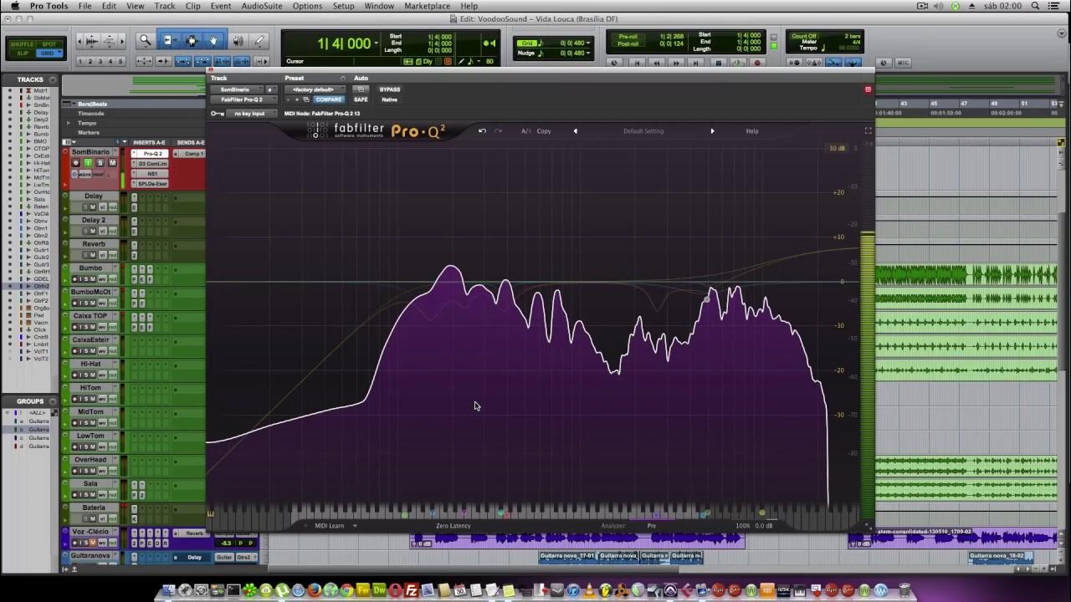Open the Setup menu
The image size is (1071, 602).
(x=343, y=6)
